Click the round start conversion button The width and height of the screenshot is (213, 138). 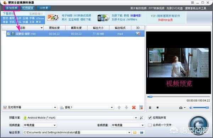pyautogui.click(x=198, y=125)
